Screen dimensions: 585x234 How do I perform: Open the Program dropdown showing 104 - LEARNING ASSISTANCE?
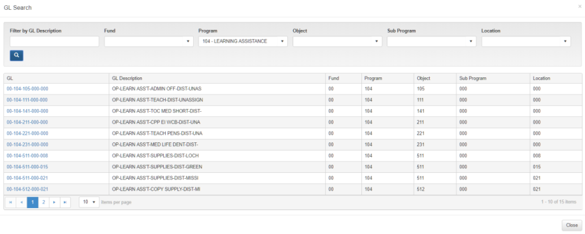coord(243,42)
